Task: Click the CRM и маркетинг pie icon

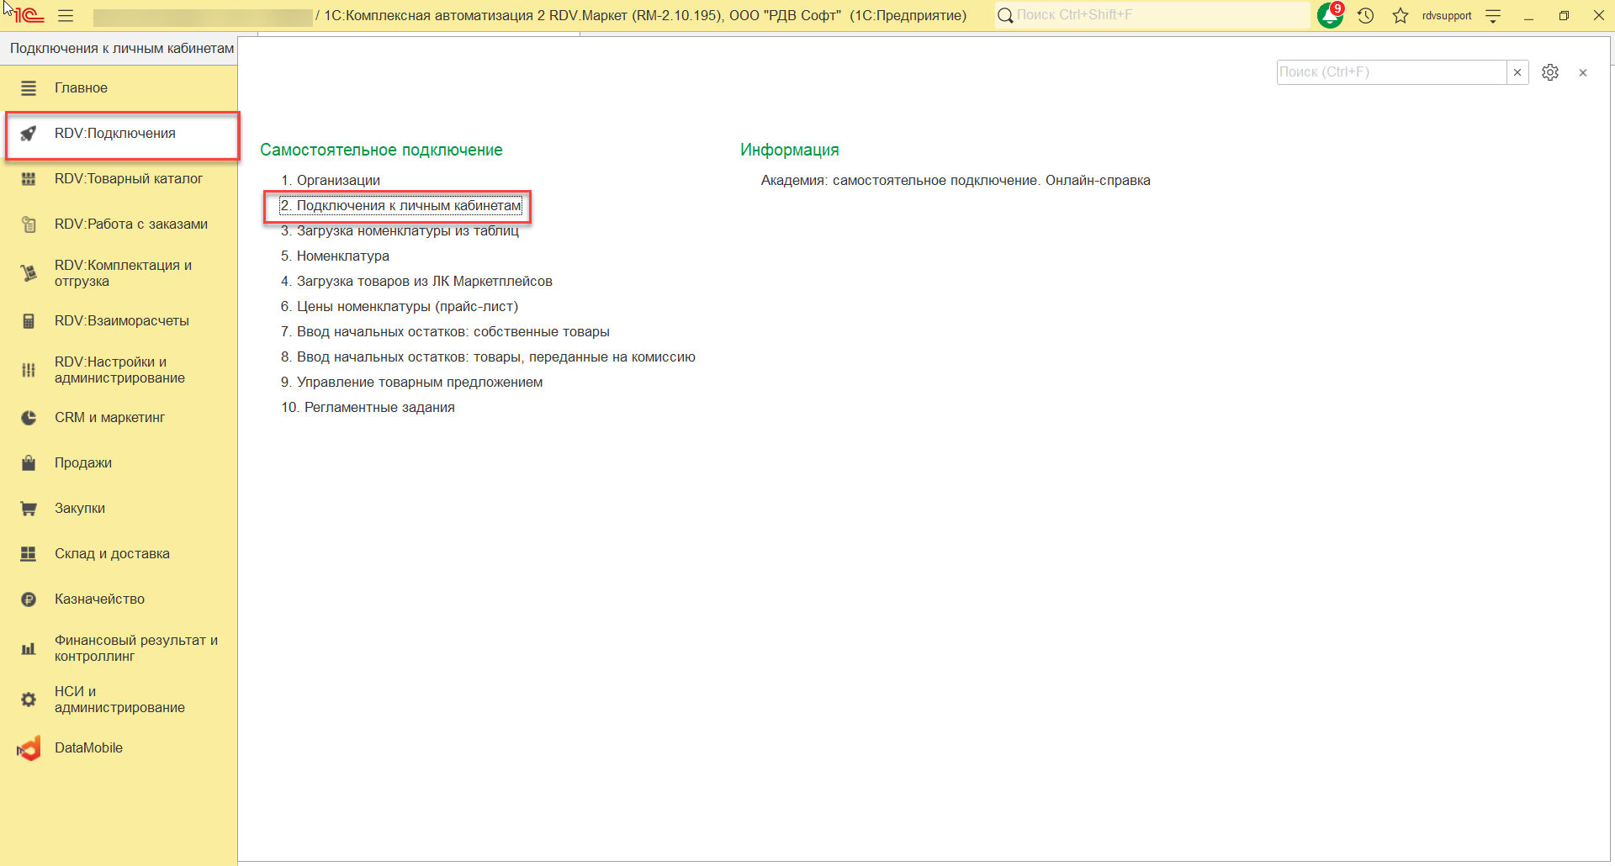Action: coord(29,418)
